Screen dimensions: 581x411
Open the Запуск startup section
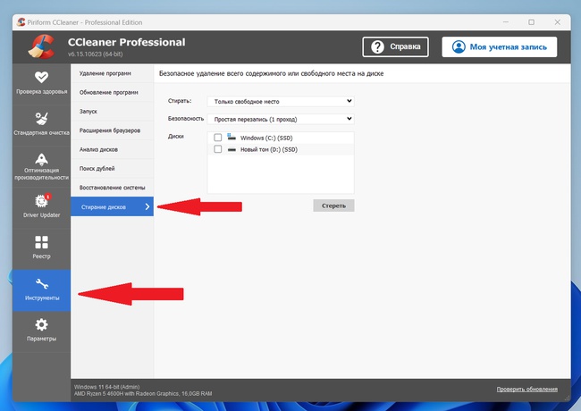coord(112,111)
